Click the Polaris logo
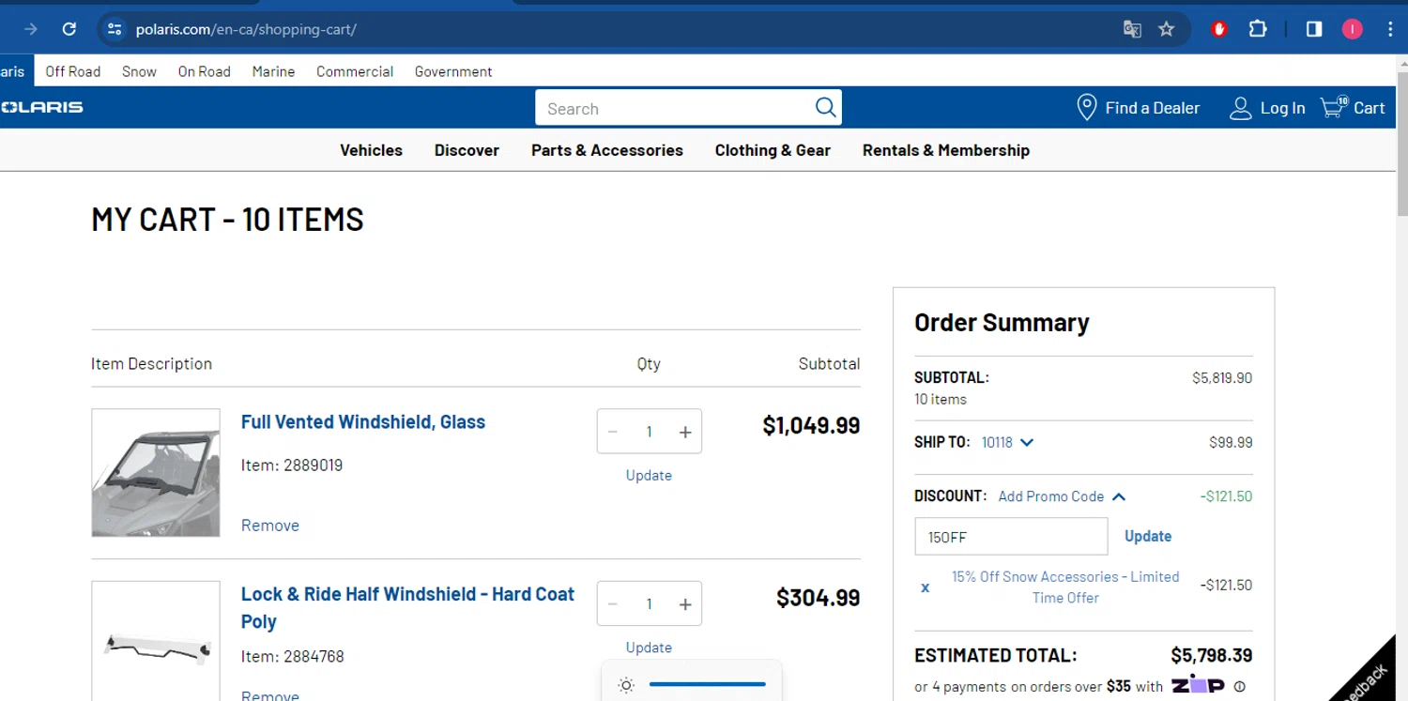The width and height of the screenshot is (1408, 701). 41,107
